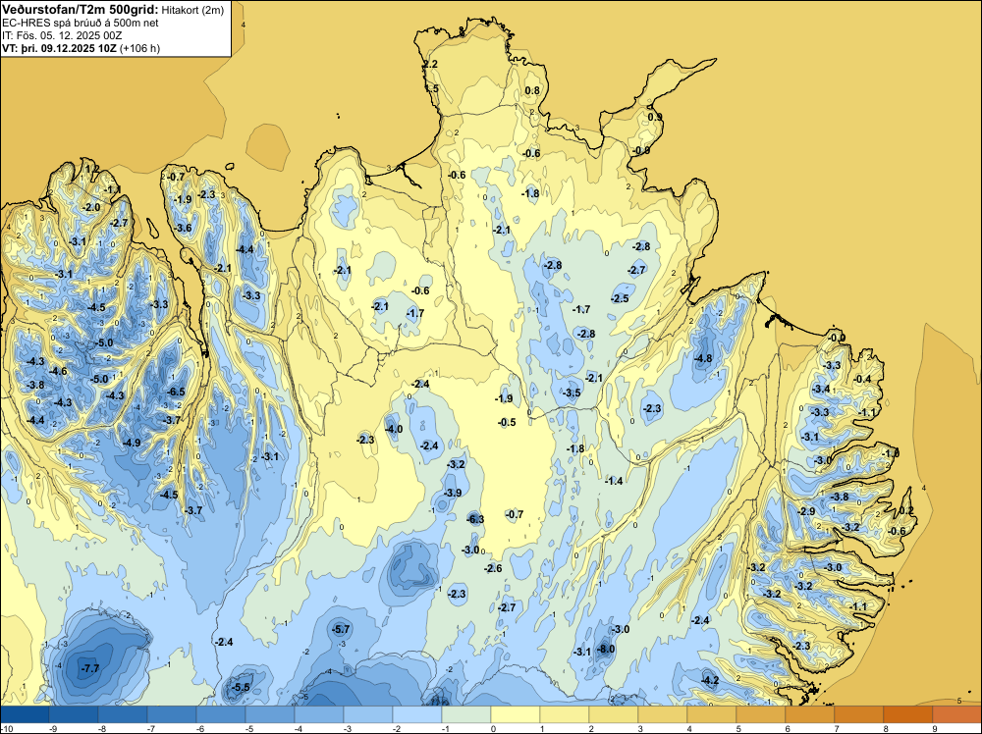Viewport: 982px width, 734px height.
Task: Select the dark orange legend swatch, 8 to 9
Action: (x=908, y=714)
